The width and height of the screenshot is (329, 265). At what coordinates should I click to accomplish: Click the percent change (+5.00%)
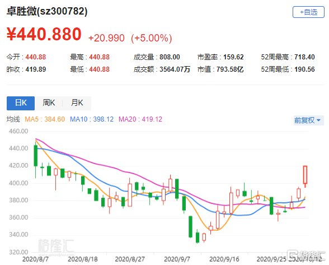point(152,38)
